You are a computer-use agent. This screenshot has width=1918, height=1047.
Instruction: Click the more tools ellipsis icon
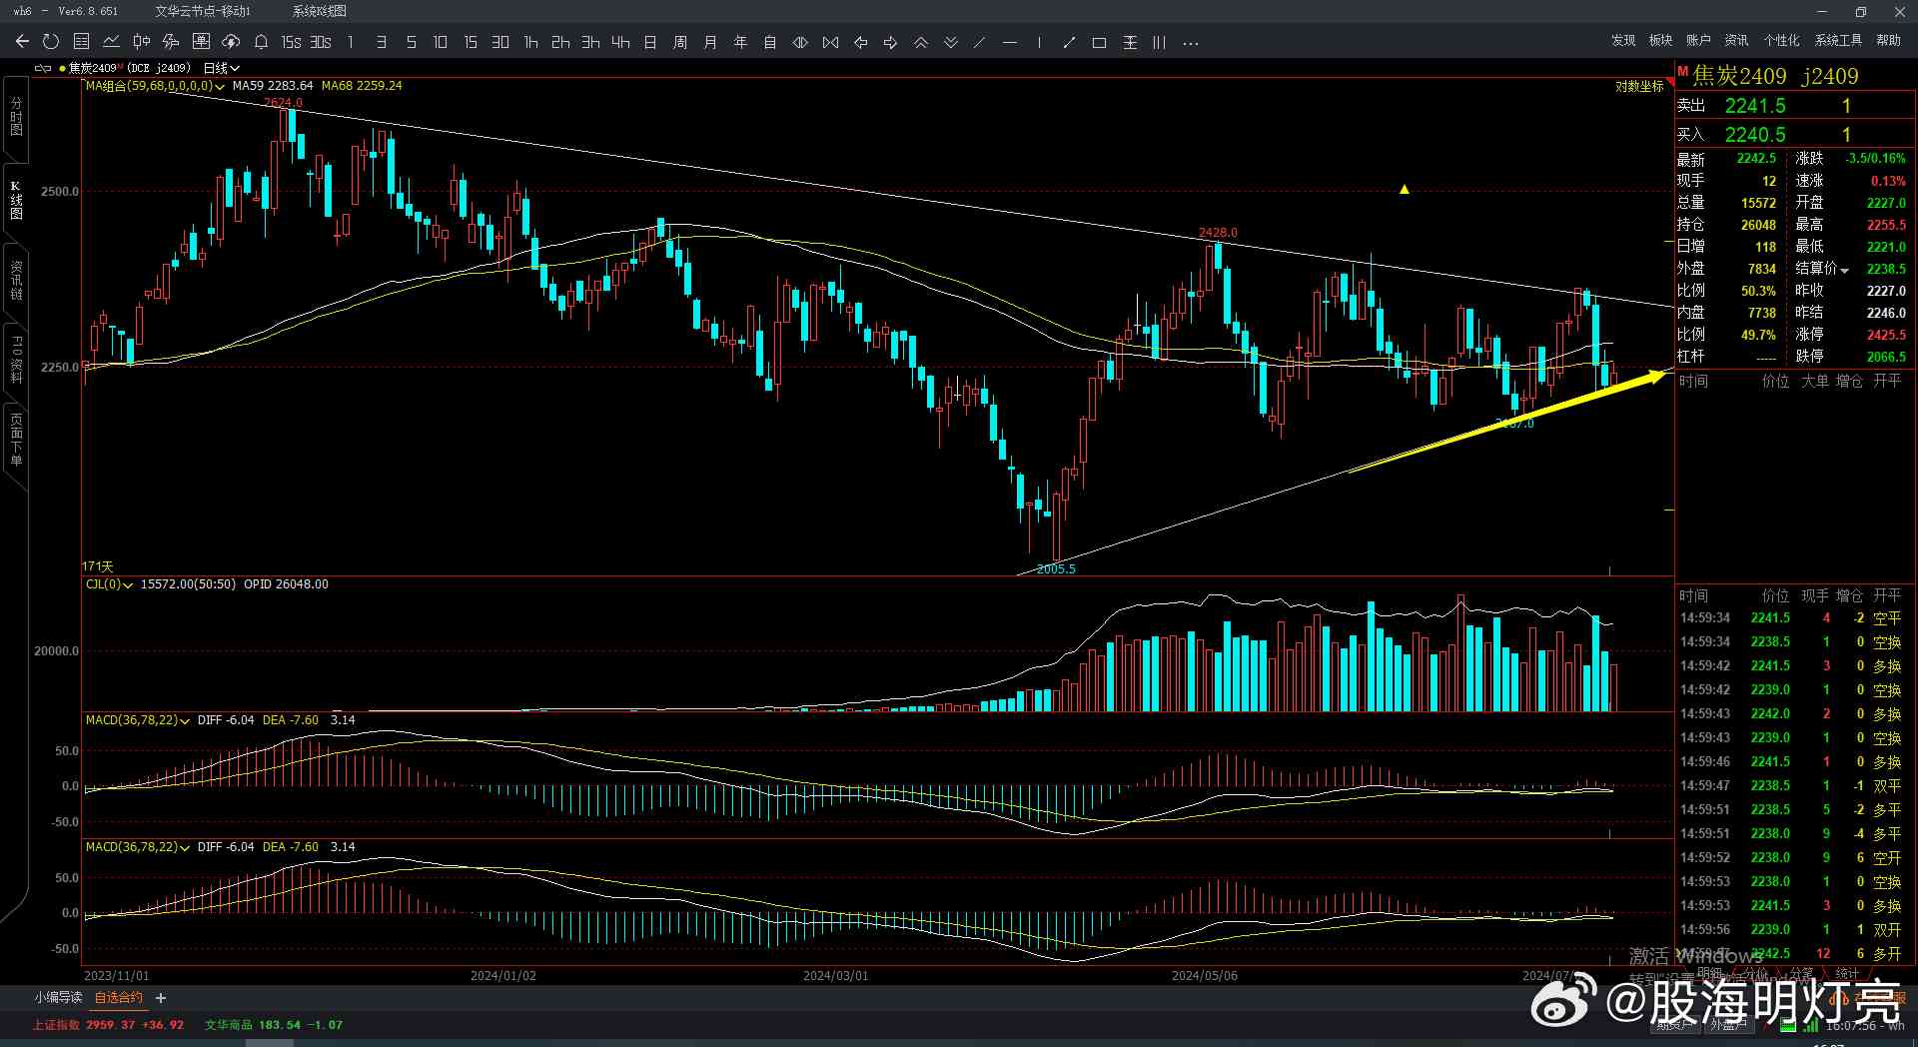[1190, 42]
